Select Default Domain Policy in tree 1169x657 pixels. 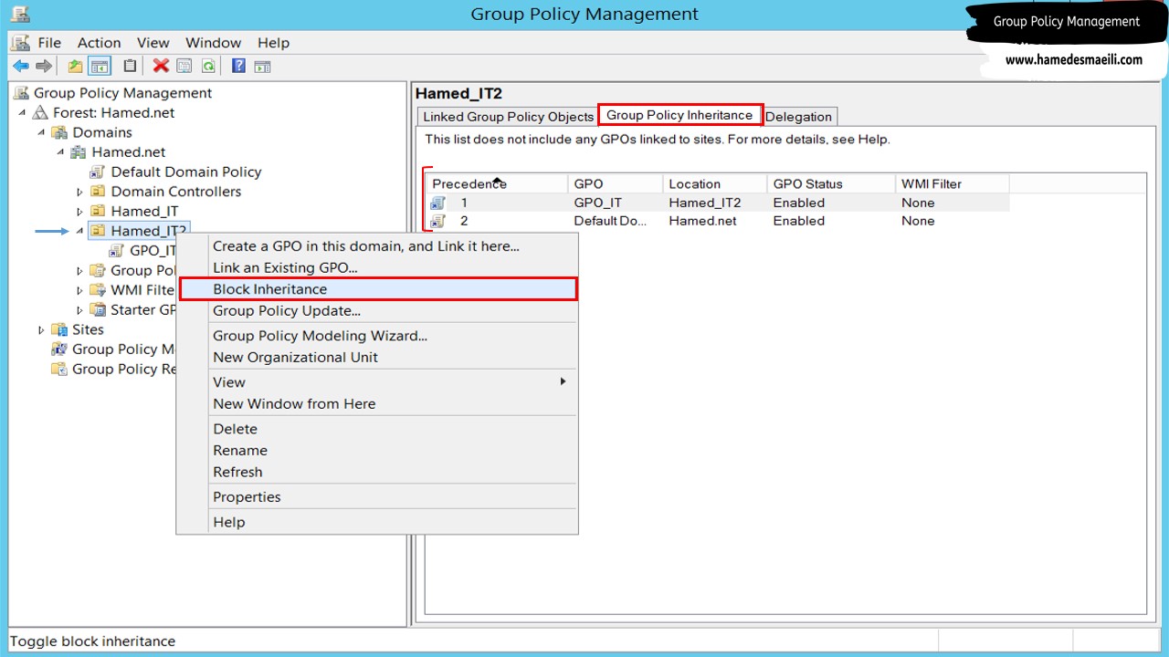(x=186, y=172)
